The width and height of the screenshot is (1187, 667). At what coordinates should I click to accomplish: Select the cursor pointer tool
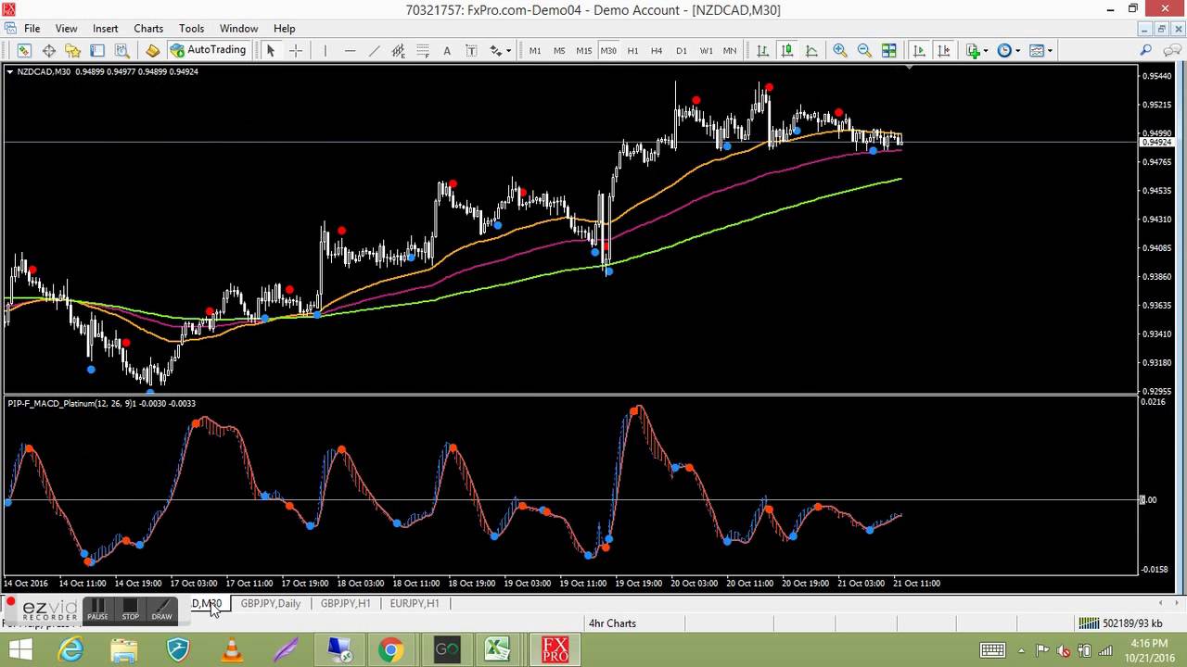coord(271,50)
